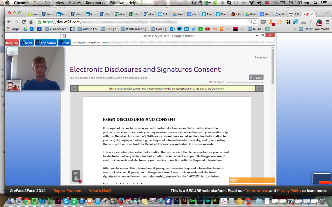Click the Google Drive bookmark icon
This screenshot has width=332, height=207.
click(25, 29)
